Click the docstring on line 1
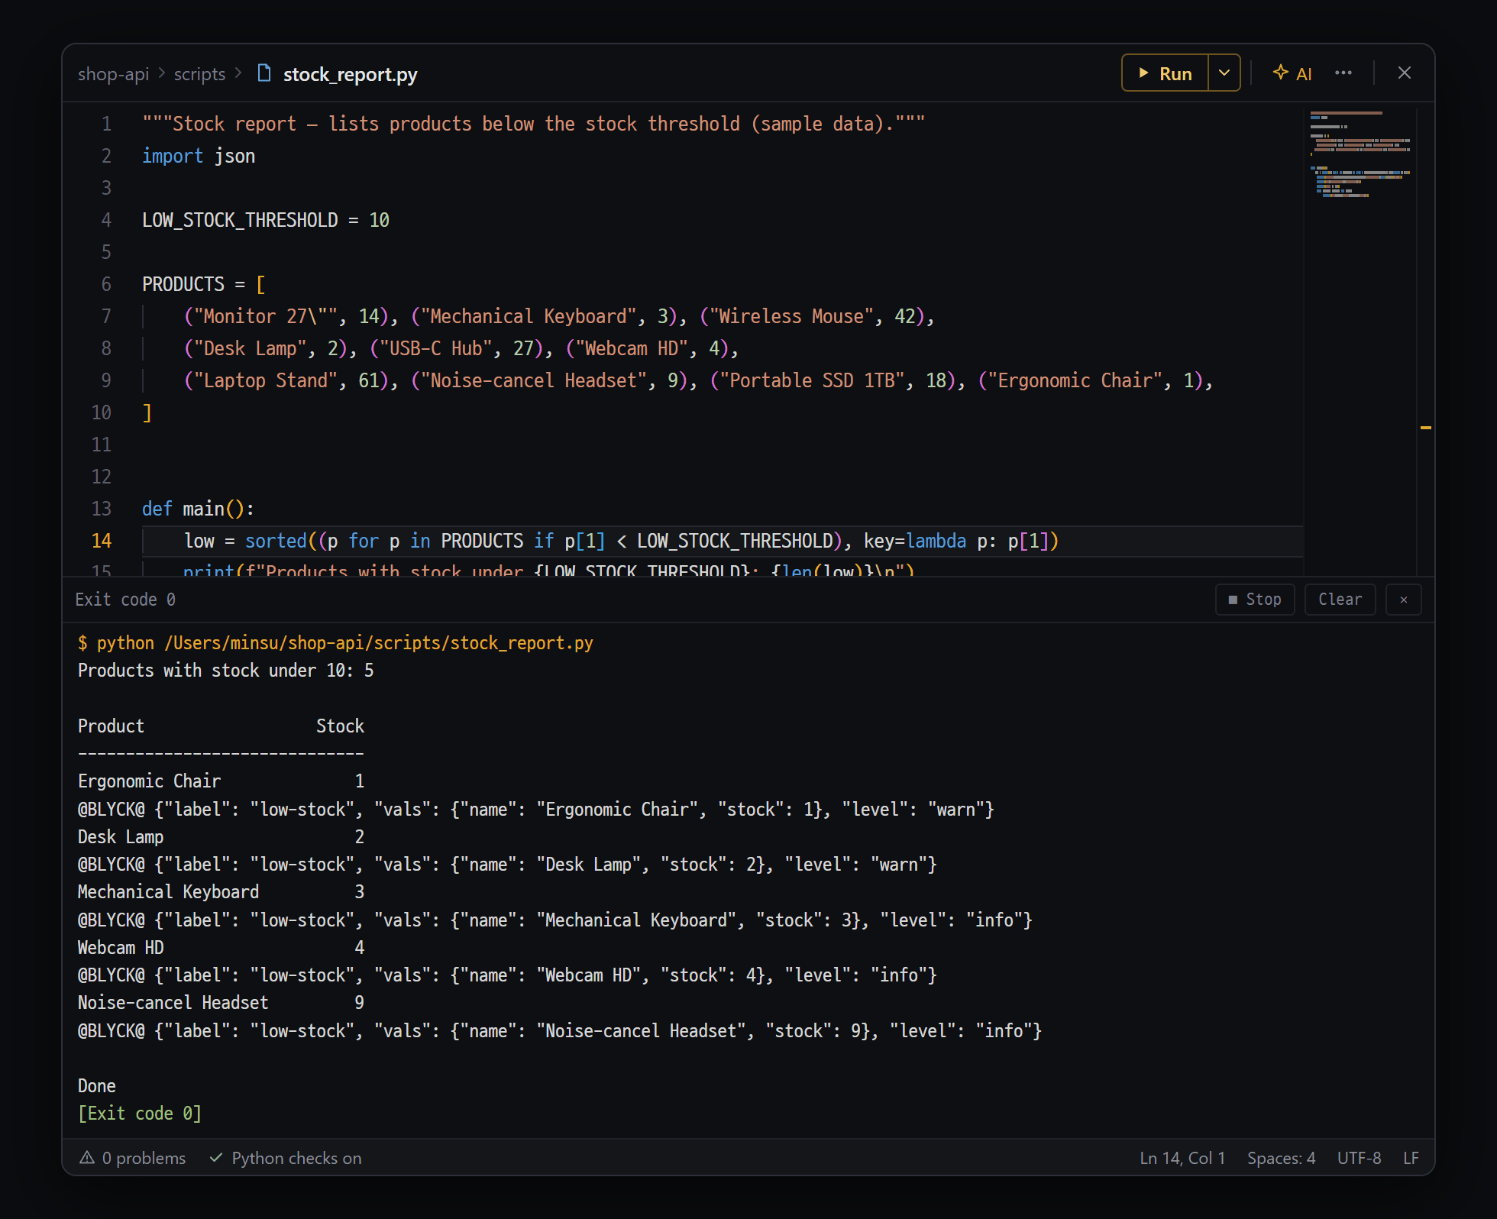This screenshot has width=1497, height=1219. coord(533,124)
